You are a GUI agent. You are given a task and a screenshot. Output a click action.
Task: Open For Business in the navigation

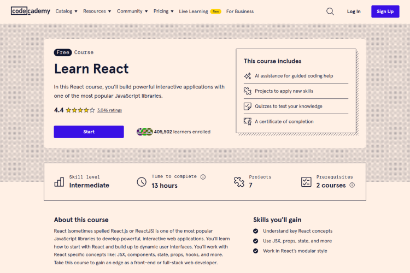point(240,11)
